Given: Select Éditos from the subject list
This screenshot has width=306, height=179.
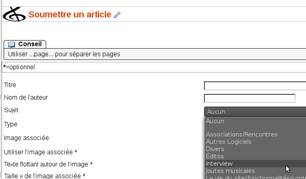Looking at the screenshot, I should [255, 156].
